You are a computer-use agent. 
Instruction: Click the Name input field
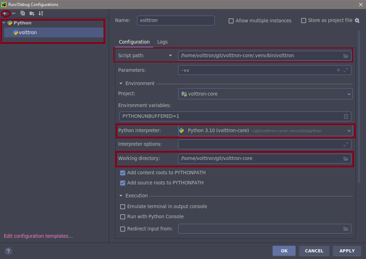point(176,21)
